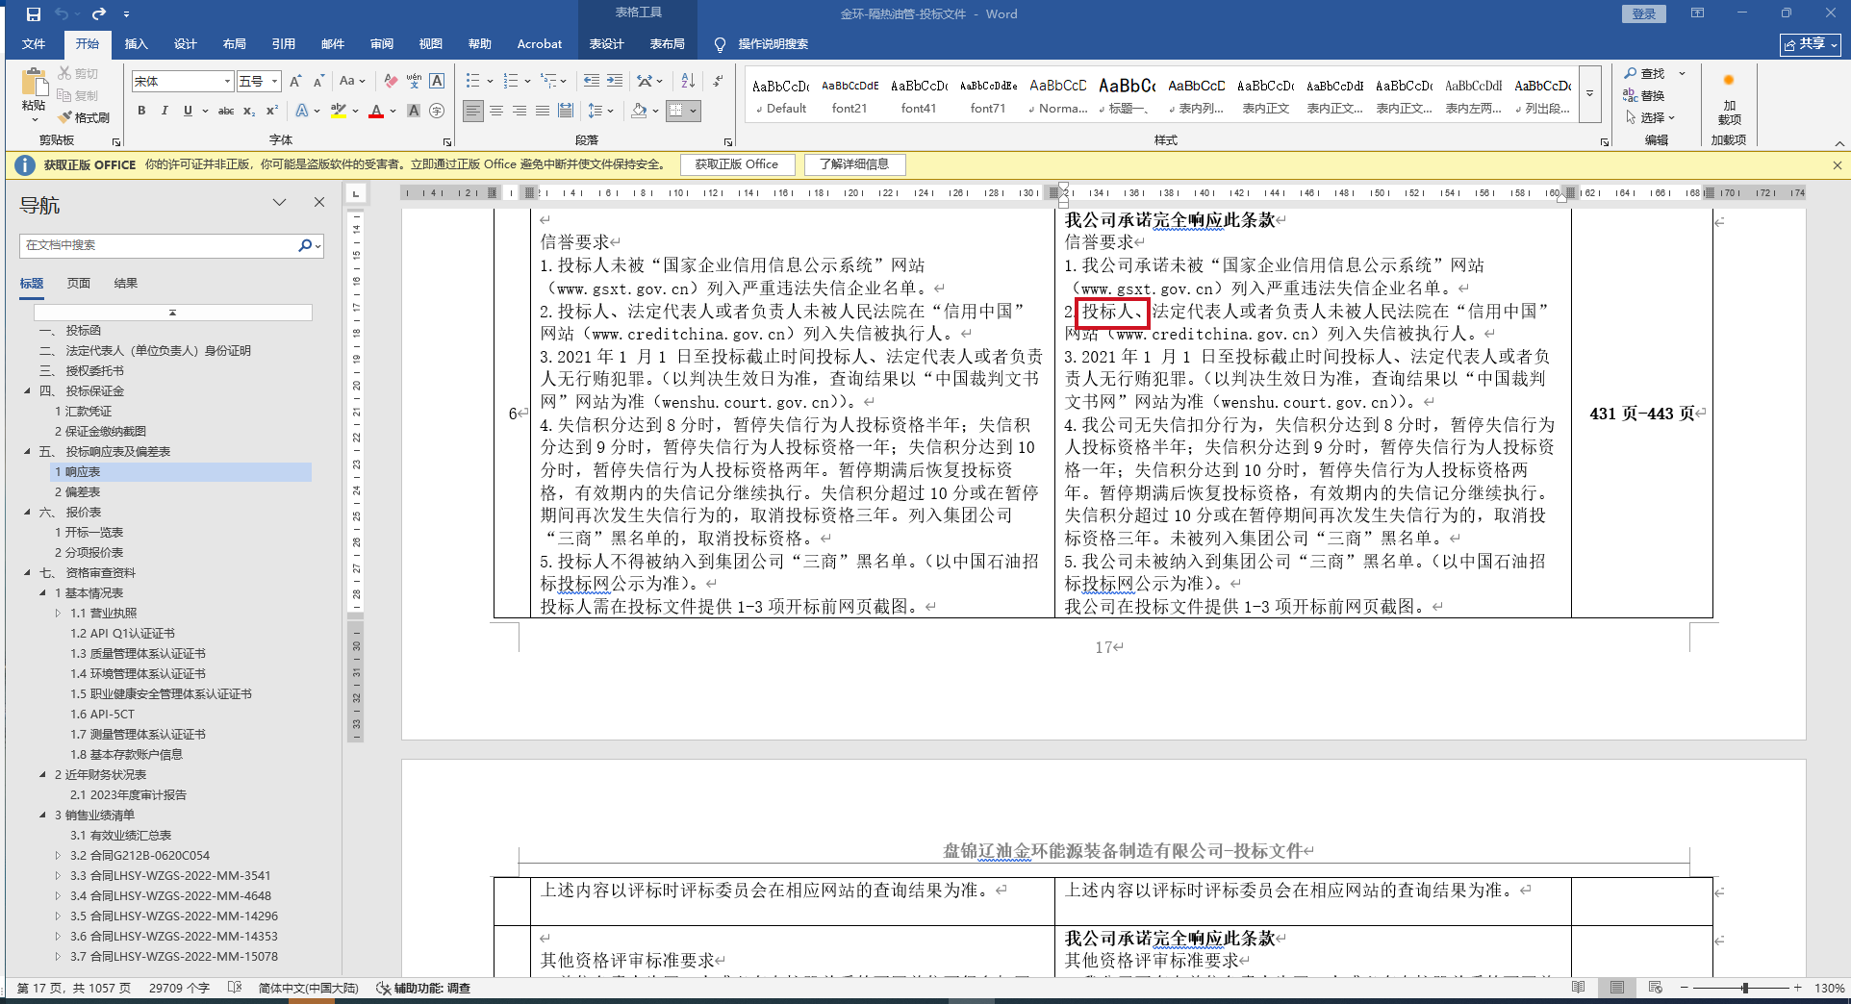Open the 插入 ribbon tab
The image size is (1851, 1004).
pyautogui.click(x=136, y=44)
